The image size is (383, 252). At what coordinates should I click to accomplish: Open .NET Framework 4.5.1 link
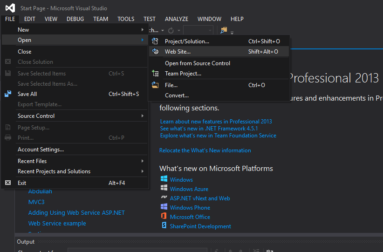click(x=209, y=129)
